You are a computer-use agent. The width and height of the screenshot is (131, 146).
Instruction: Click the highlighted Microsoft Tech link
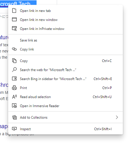[x=18, y=3]
